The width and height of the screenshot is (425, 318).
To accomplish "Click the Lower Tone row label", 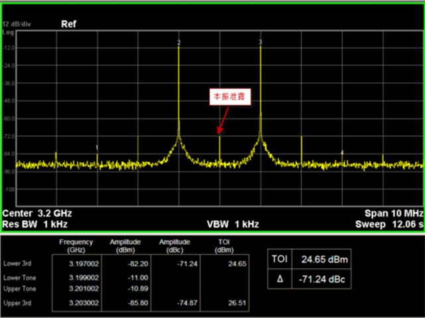I will (x=19, y=278).
